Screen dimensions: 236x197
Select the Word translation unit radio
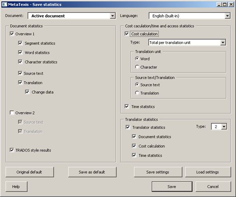point(137,59)
